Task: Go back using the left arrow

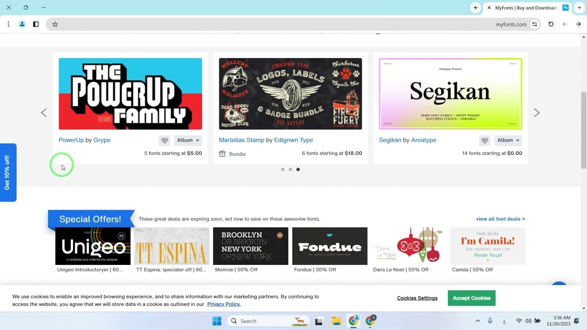Action: click(565, 24)
